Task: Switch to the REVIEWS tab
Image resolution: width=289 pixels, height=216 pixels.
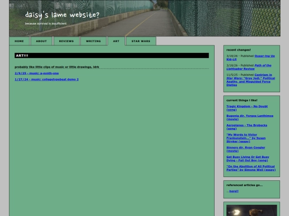Action: tap(66, 41)
